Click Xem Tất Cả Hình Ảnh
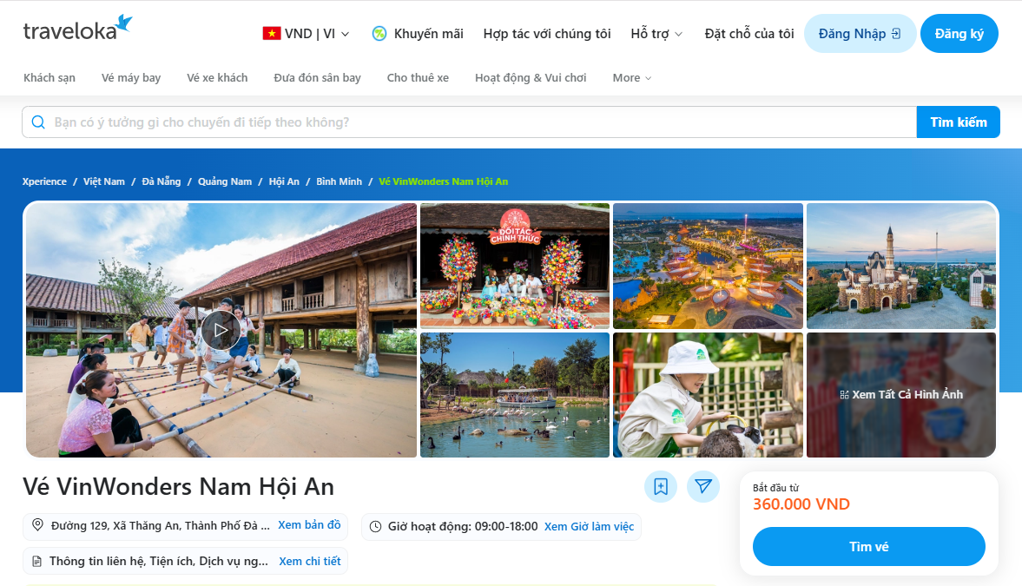 (x=900, y=394)
